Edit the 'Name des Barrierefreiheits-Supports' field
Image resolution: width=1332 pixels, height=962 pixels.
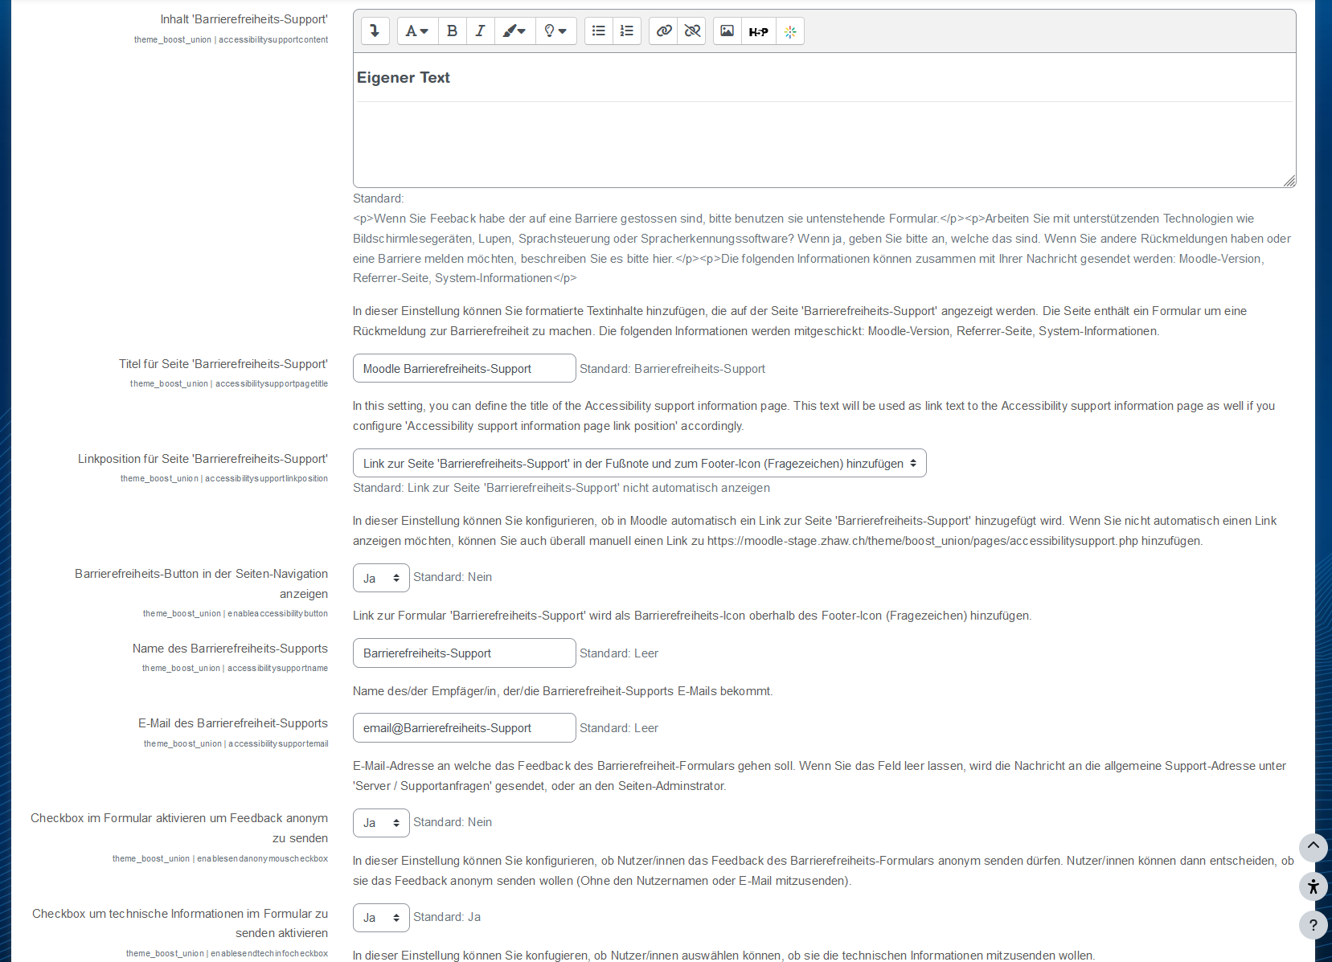click(465, 653)
